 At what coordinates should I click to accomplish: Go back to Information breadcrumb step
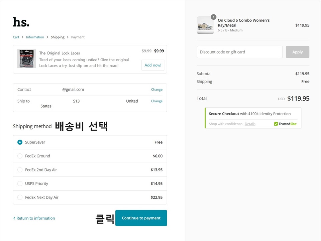(35, 37)
